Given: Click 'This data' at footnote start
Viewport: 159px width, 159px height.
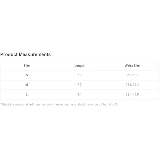Looking at the screenshot, I should (x=7, y=104).
